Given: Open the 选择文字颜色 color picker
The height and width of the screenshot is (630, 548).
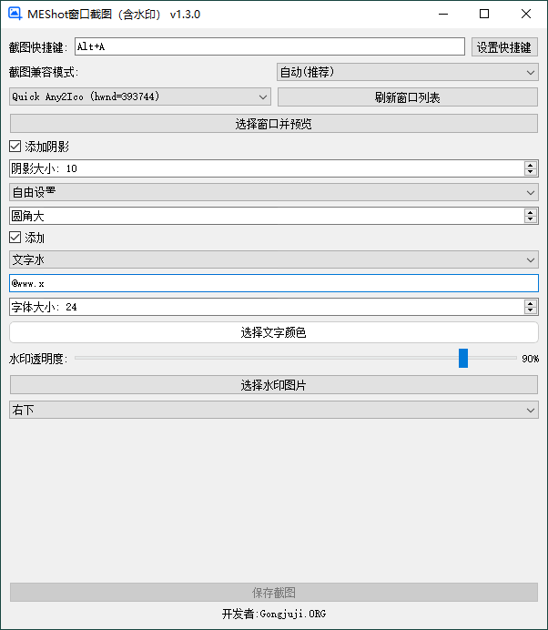Looking at the screenshot, I should point(273,332).
